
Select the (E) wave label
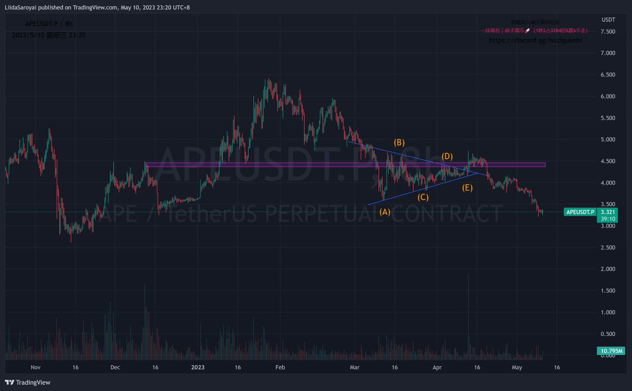coord(467,188)
